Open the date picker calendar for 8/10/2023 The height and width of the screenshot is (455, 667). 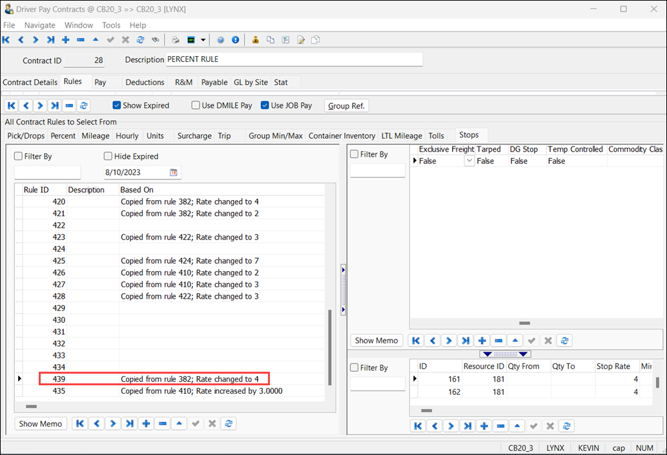pos(173,173)
